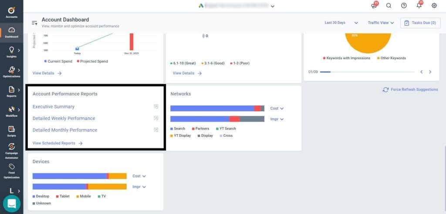Open the Traffic View dropdown
Screen dimensions: 446x214
[x=381, y=23]
